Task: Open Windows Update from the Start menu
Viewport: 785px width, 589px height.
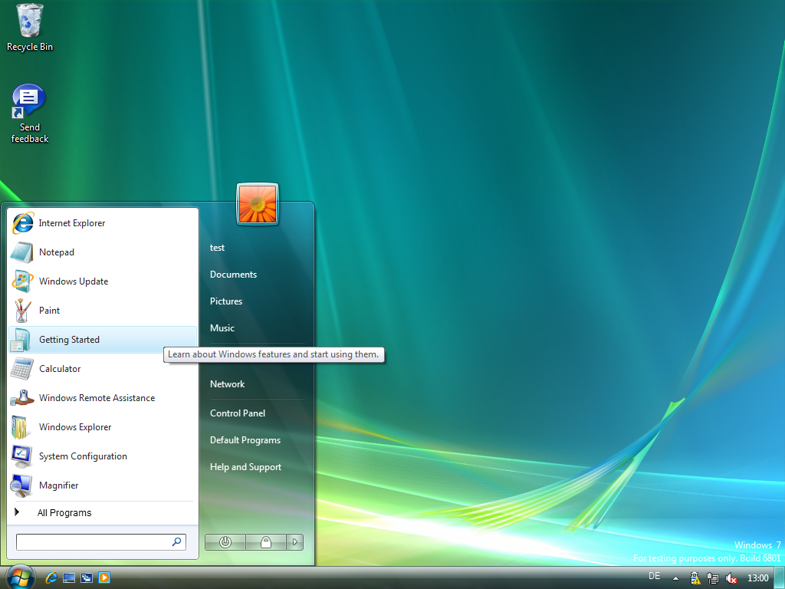Action: 103,281
